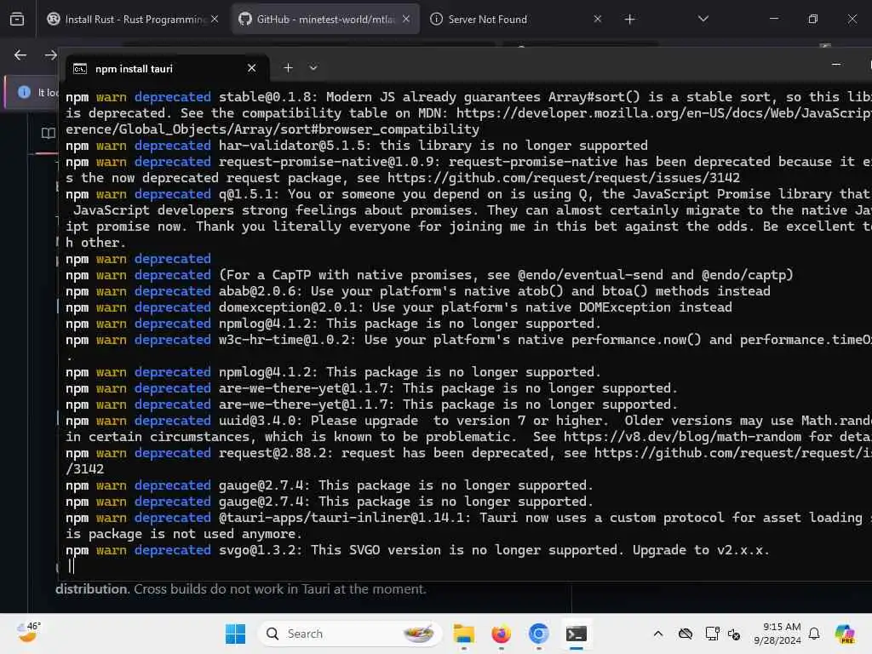Close the npm install tauri terminal tab
The image size is (872, 654).
(x=252, y=68)
